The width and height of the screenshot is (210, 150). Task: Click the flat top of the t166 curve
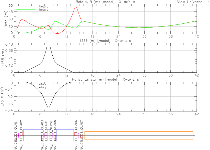pyautogui.click(x=49, y=45)
